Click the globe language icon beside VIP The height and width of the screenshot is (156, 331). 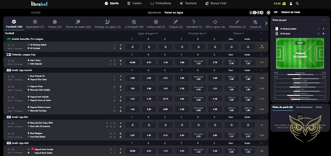268,12
